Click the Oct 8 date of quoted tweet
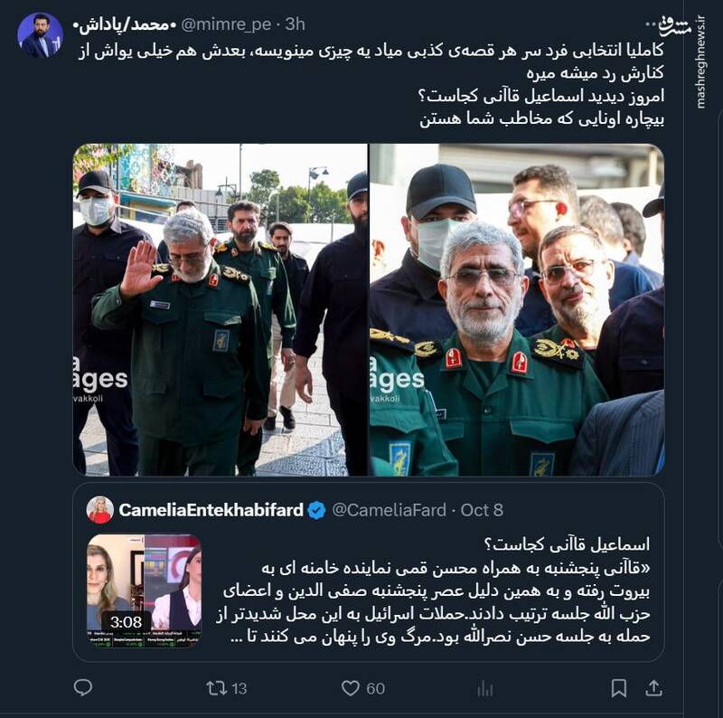 pos(482,510)
